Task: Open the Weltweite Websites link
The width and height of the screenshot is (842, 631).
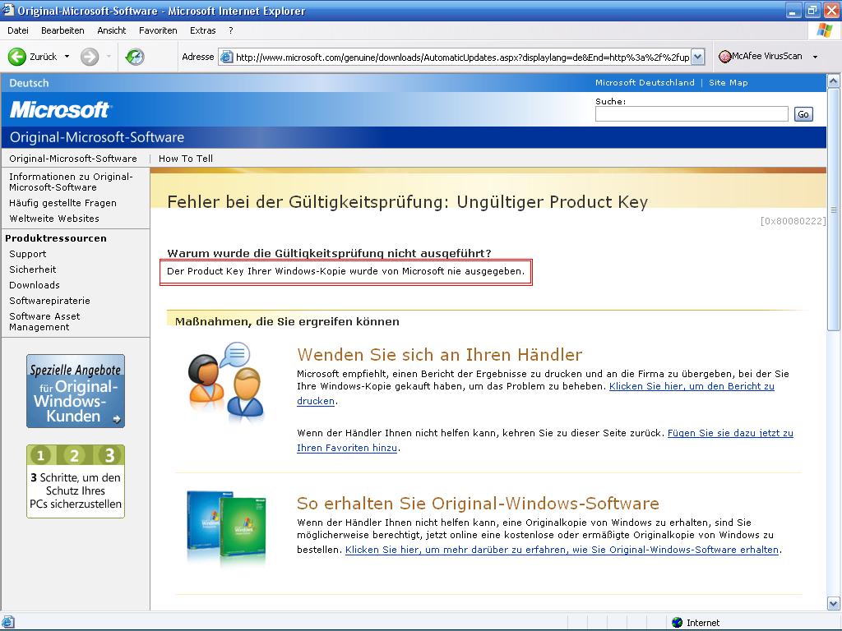Action: (x=54, y=219)
